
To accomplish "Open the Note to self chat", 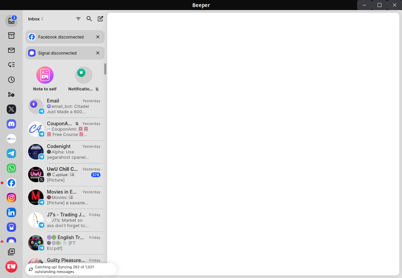I will click(45, 79).
